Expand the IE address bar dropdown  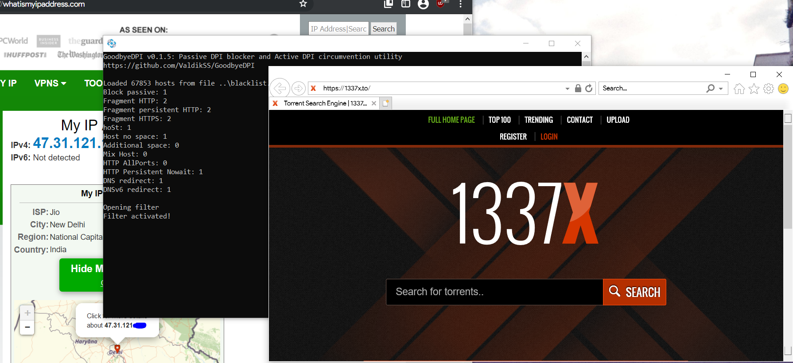point(568,89)
